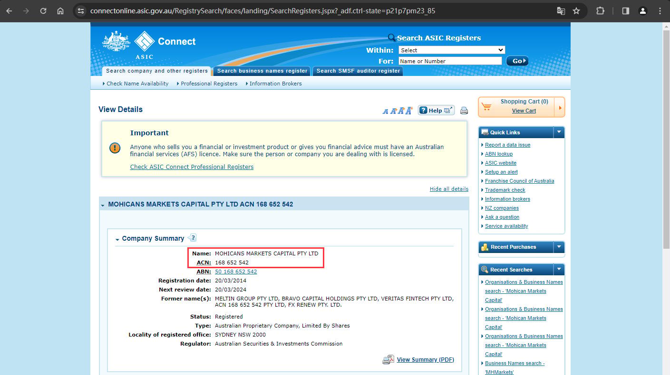This screenshot has width=670, height=375.
Task: Expand the Shopping Cart orange arrow
Action: 560,107
